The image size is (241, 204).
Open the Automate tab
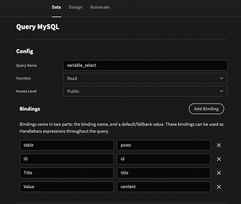(100, 7)
